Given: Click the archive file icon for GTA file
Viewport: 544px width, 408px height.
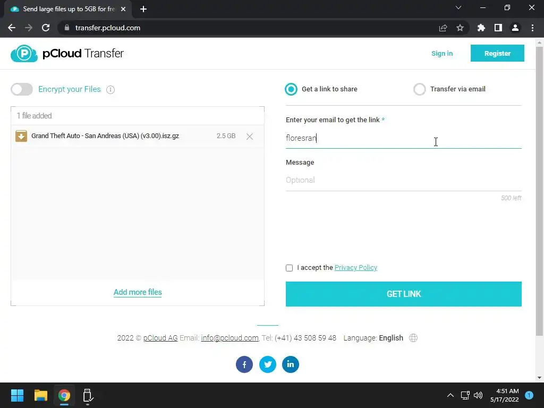Looking at the screenshot, I should 21,136.
